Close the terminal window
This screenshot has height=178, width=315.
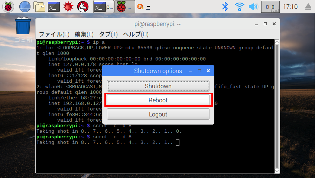click(x=274, y=24)
